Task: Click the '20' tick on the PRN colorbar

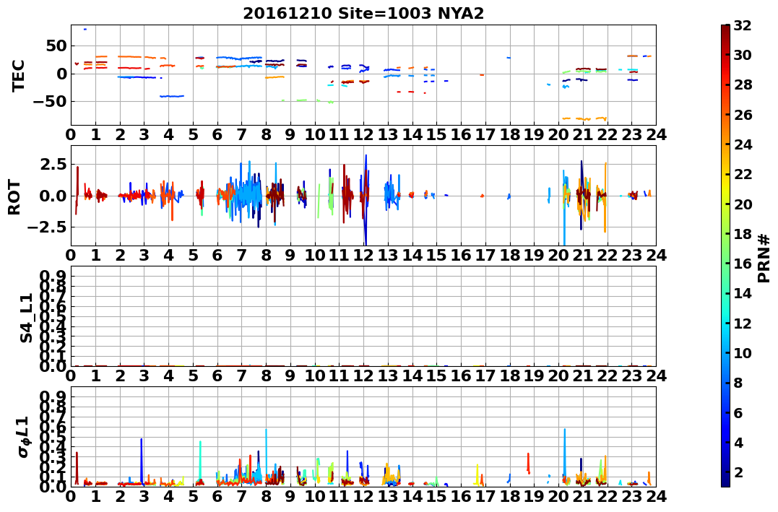Action: 743,204
